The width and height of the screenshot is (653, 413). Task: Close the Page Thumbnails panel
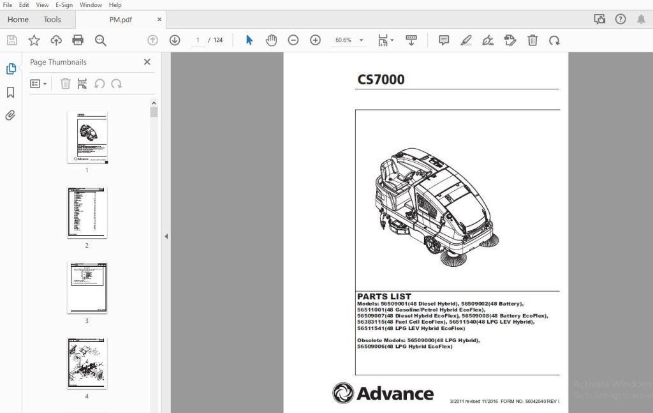pos(147,62)
